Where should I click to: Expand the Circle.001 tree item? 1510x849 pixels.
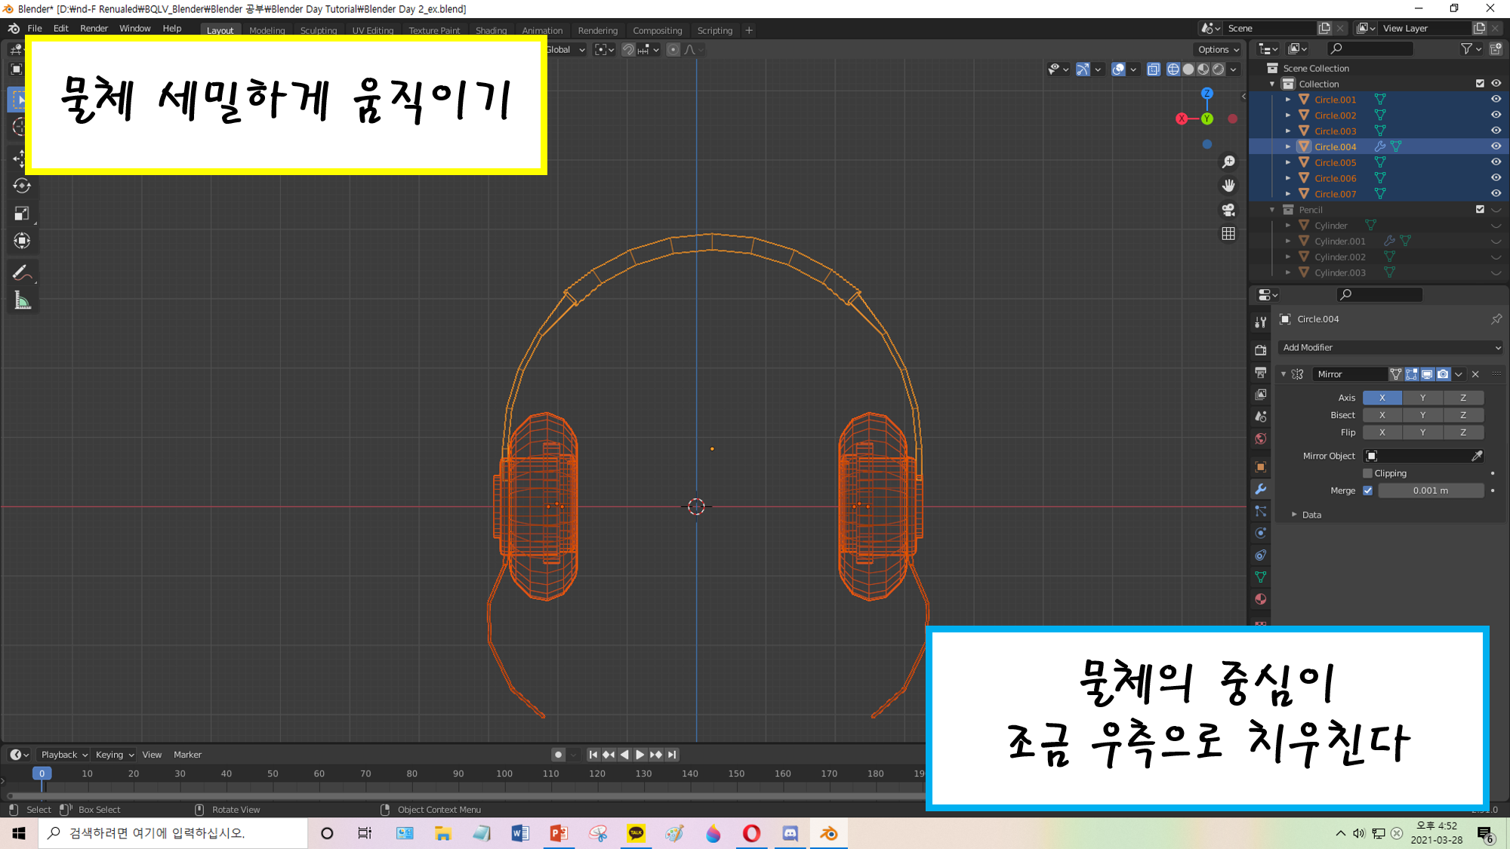click(x=1288, y=100)
